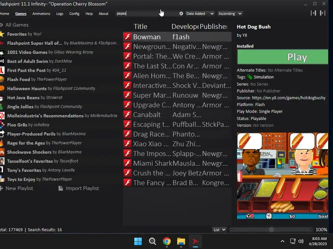Select 'The Fancy ...' game row

pos(177,183)
